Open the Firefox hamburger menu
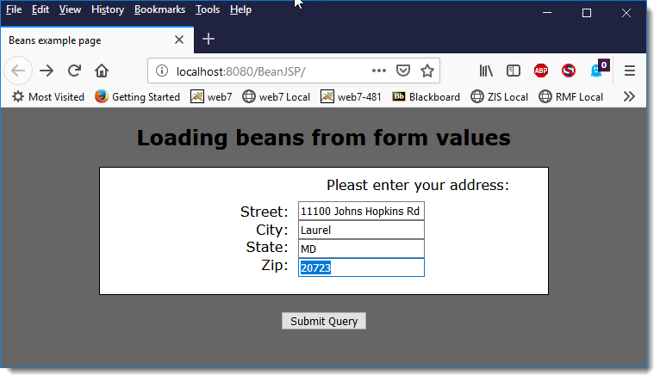This screenshot has width=660, height=381. point(630,71)
